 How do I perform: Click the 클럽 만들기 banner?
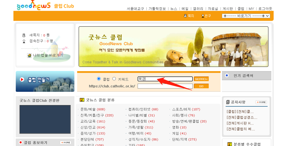pyautogui.click(x=45, y=81)
